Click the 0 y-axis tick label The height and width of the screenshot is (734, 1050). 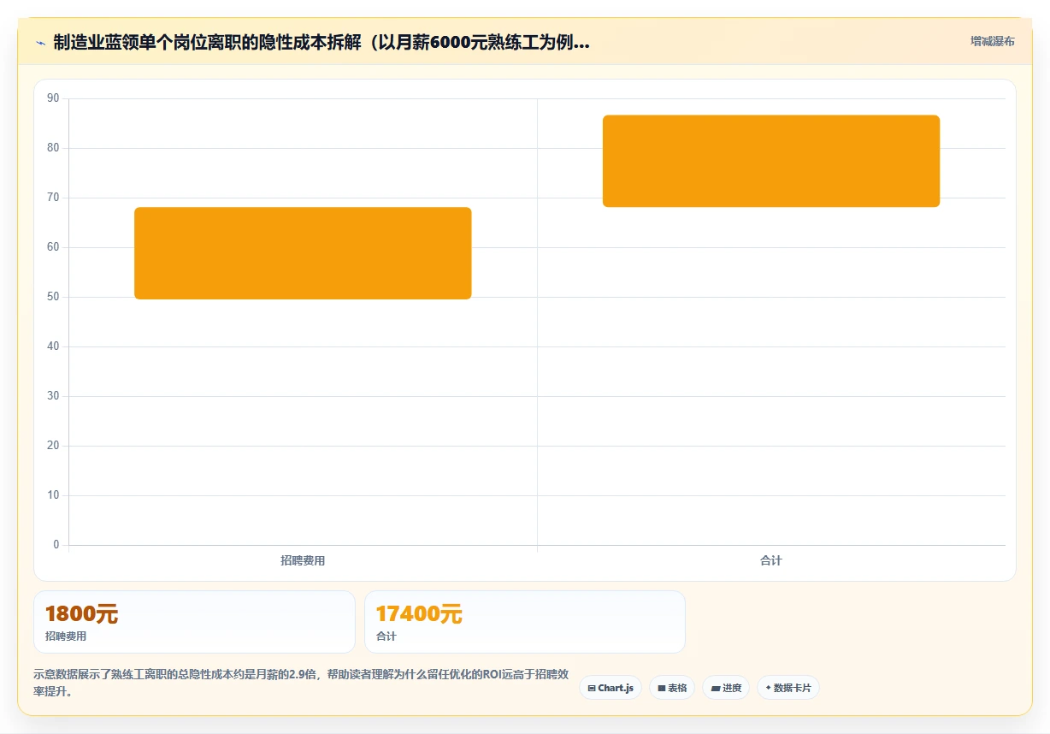coord(56,545)
